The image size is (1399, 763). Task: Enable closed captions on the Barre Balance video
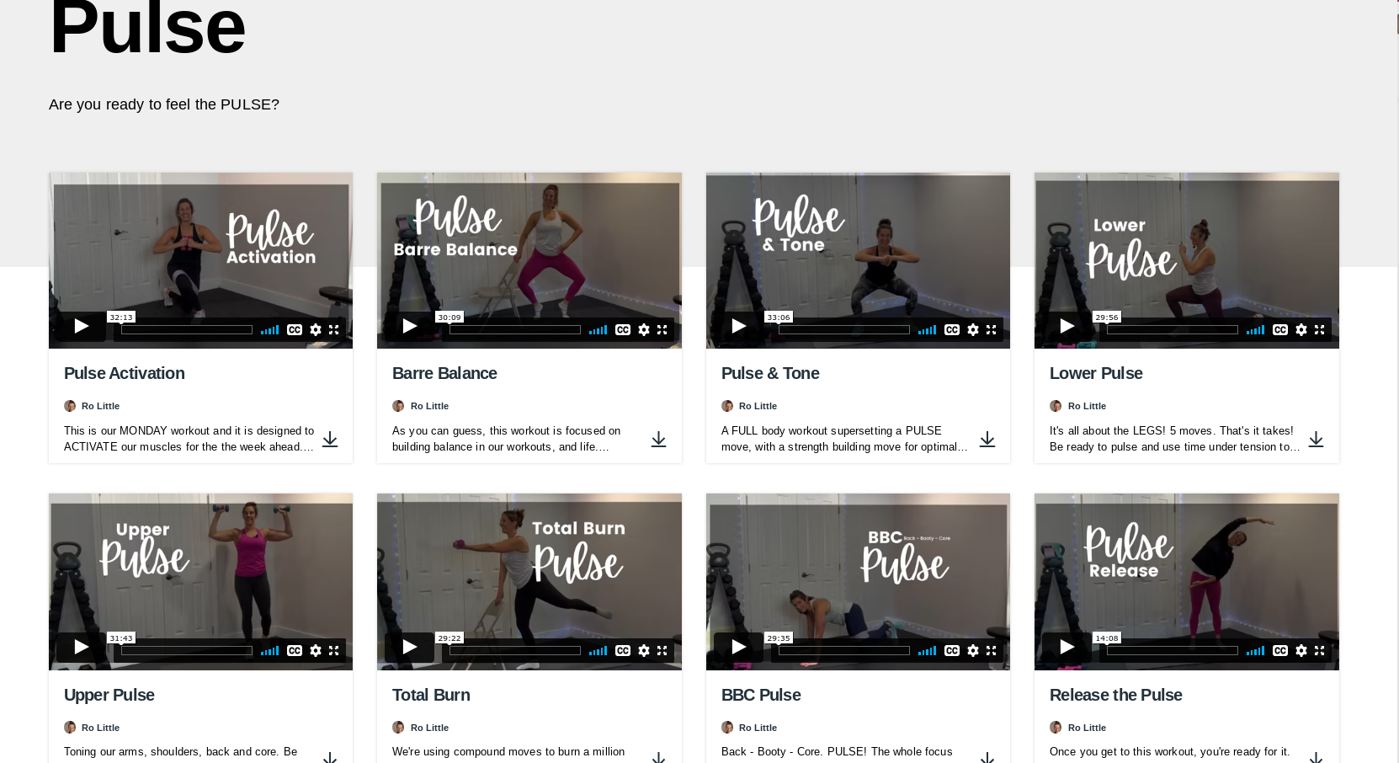tap(623, 329)
